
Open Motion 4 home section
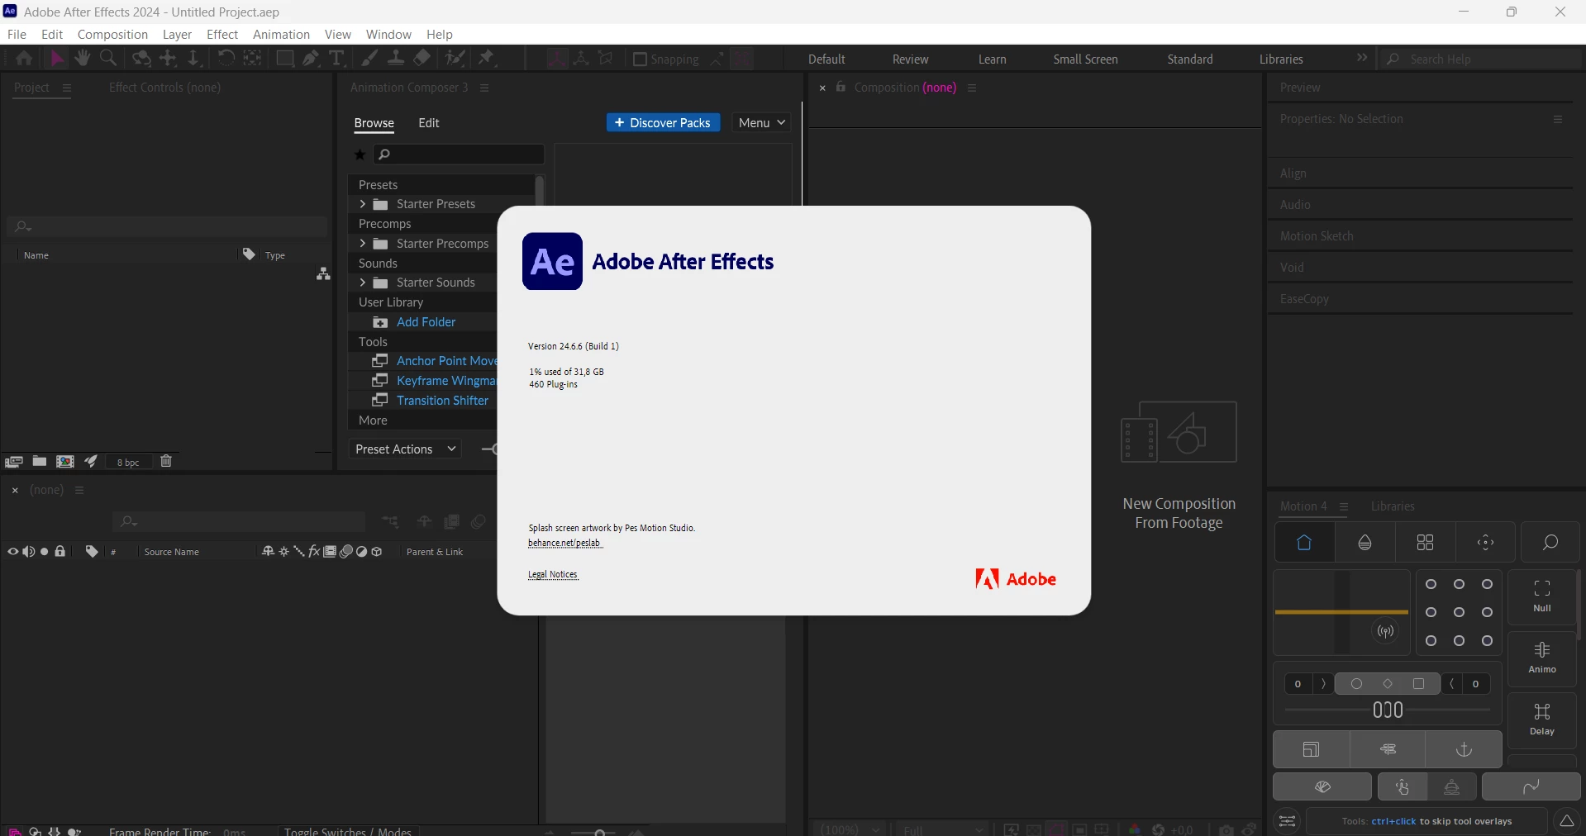[x=1304, y=543]
